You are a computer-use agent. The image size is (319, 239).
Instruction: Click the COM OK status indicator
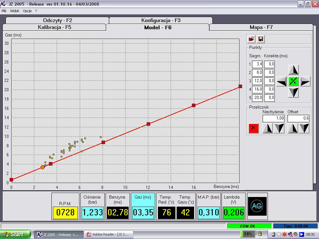250,226
